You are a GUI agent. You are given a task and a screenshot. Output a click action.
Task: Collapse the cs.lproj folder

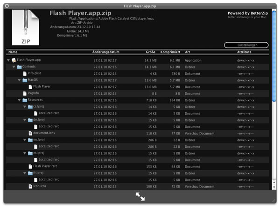pyautogui.click(x=25, y=107)
